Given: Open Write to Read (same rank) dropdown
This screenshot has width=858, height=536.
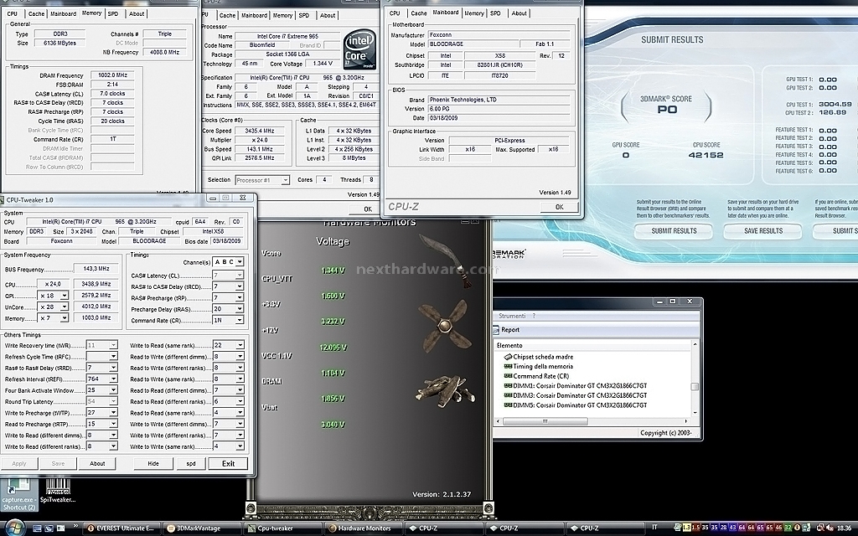Looking at the screenshot, I should (239, 345).
